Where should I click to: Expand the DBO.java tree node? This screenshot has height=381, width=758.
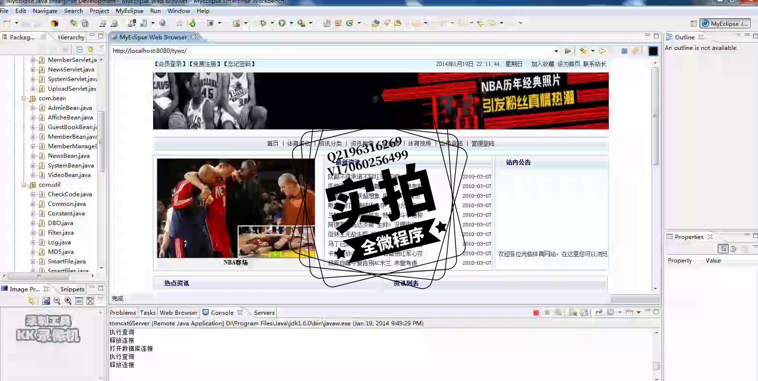[33, 223]
